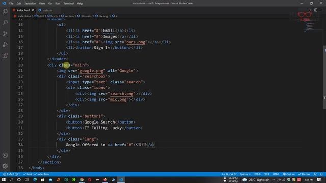This screenshot has width=326, height=183.
Task: Open the Explorer view in activity bar
Action: coord(5,11)
